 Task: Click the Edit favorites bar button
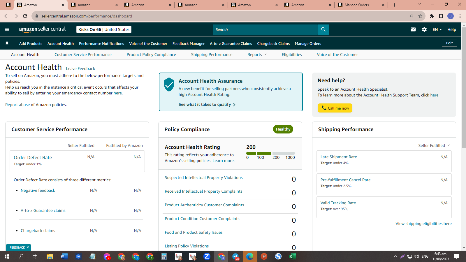pyautogui.click(x=450, y=43)
